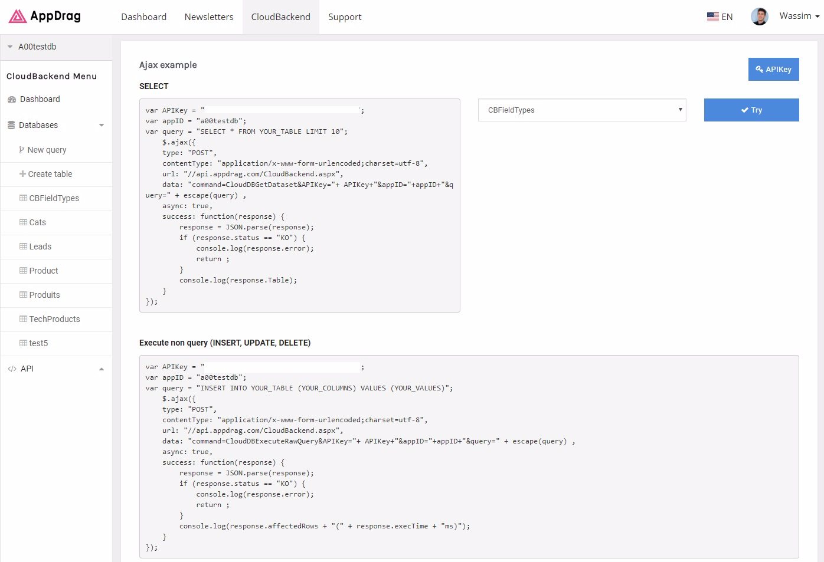This screenshot has width=824, height=562.
Task: Click the table icon beside Produits
Action: coord(23,295)
